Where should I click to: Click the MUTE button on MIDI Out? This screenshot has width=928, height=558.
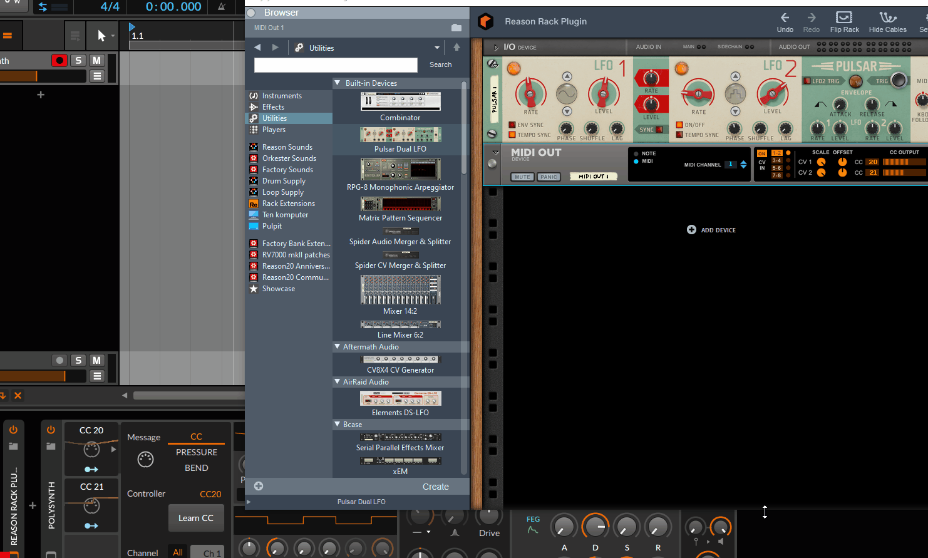[522, 177]
